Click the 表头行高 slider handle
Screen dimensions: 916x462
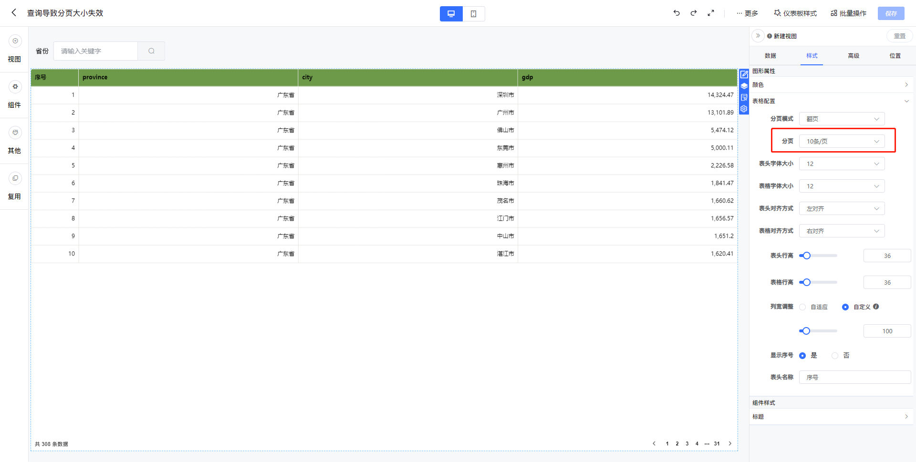coord(806,256)
